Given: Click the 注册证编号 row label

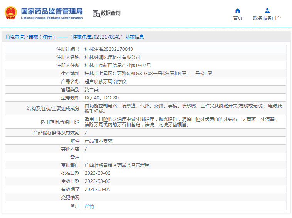Looking at the screenshot, I should pyautogui.click(x=68, y=49).
